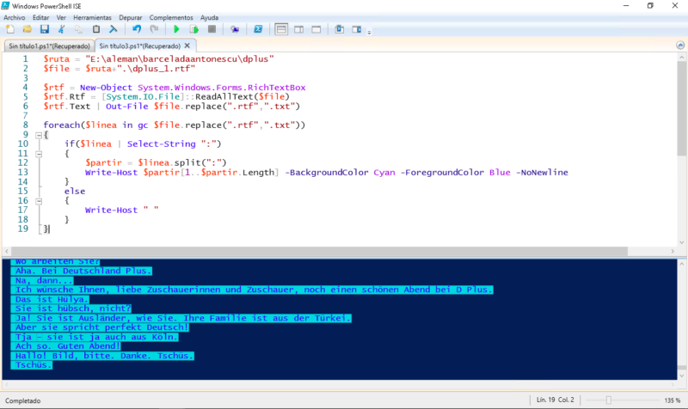Open the toolbar overflow options arrow
This screenshot has width=688, height=409.
click(369, 32)
